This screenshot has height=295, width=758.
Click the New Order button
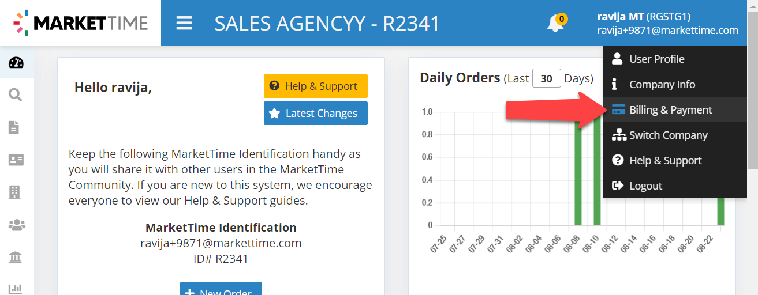coord(221,289)
